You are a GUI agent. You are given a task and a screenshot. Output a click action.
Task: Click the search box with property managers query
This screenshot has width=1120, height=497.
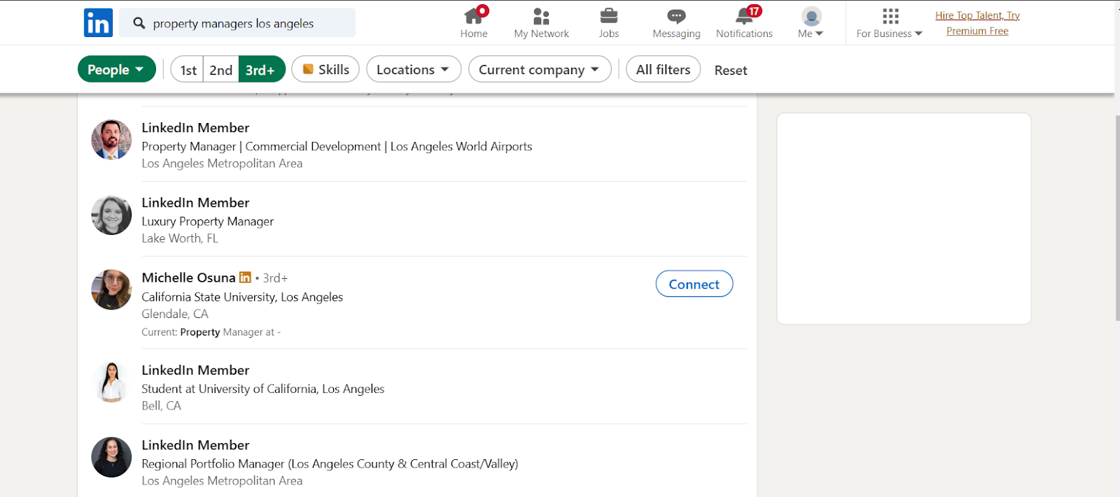237,23
